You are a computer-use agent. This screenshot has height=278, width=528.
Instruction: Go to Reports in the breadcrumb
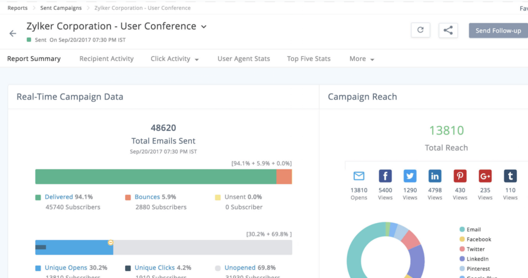(18, 8)
